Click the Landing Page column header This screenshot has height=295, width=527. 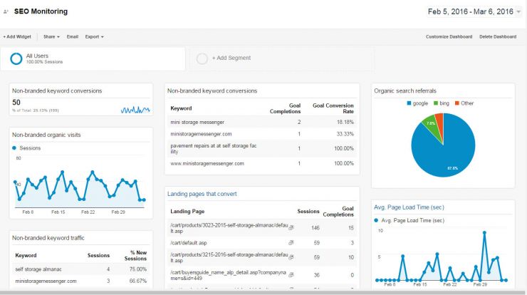[x=187, y=211]
